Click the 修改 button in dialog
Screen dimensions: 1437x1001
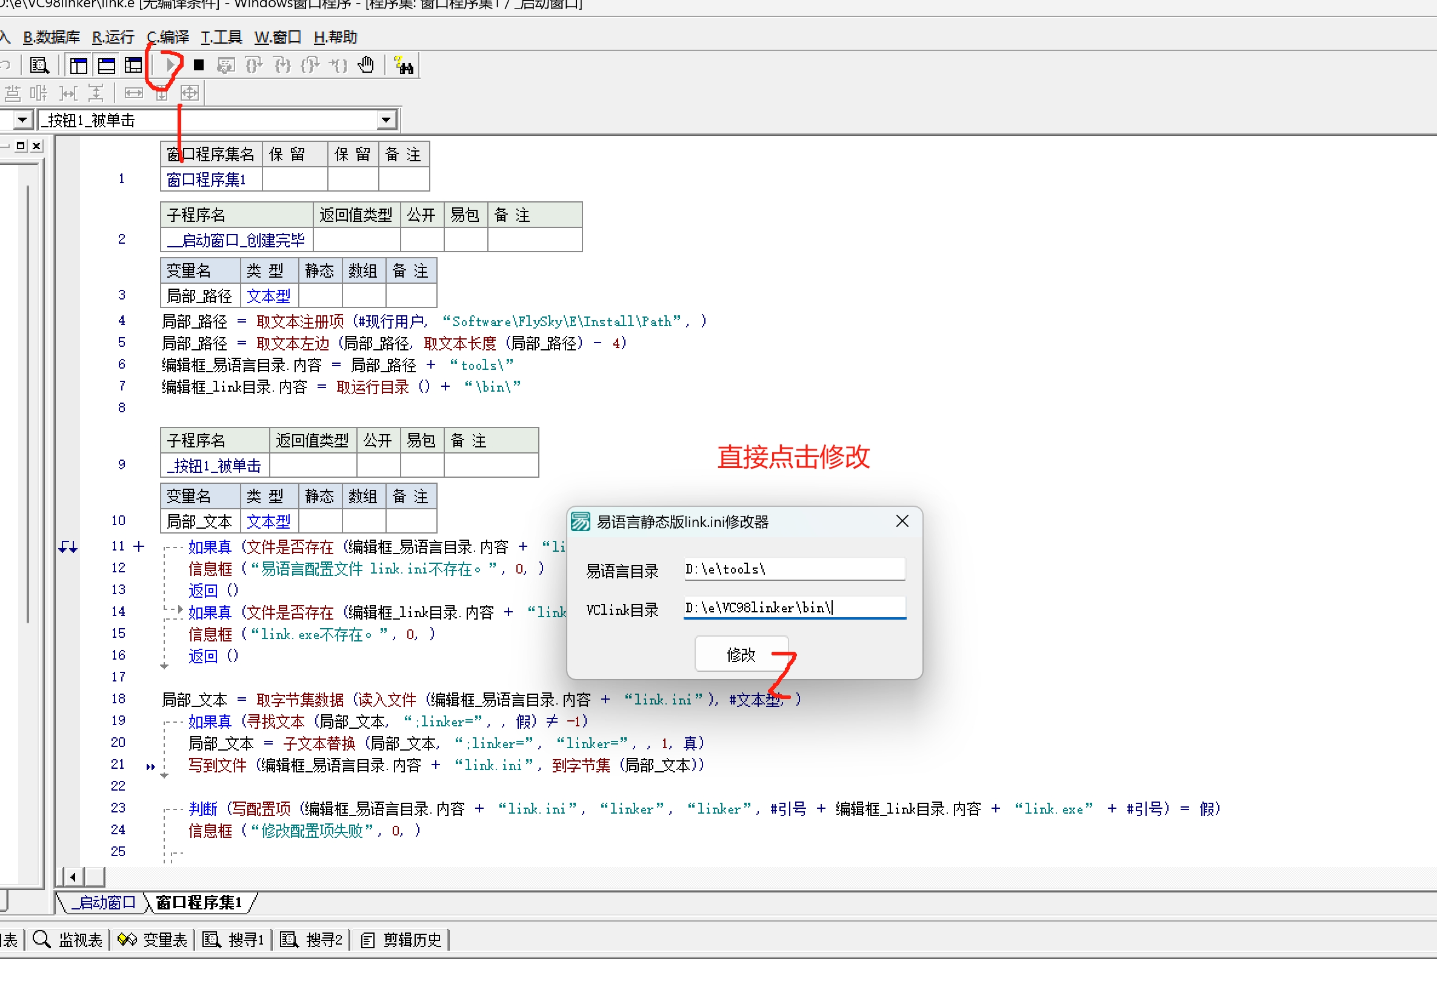coord(741,654)
